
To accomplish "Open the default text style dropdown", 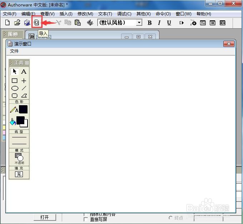I will tap(139, 23).
